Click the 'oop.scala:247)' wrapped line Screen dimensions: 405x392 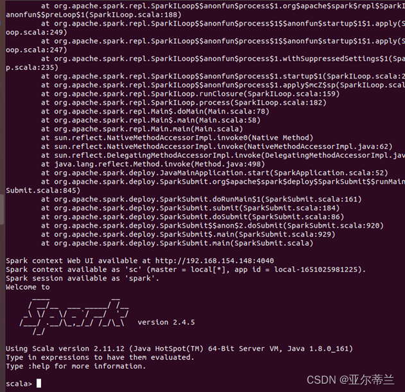[37, 50]
